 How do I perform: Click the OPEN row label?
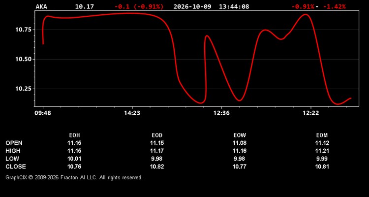pos(14,143)
